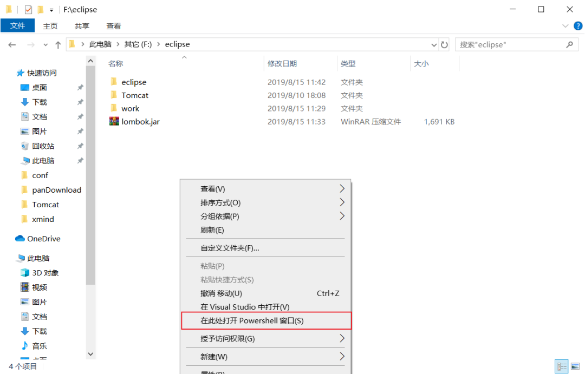Click the Forward navigation arrow

pos(31,45)
